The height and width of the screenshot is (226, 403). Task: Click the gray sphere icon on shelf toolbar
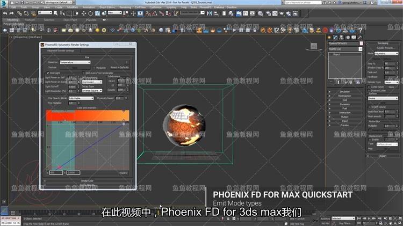coord(161,30)
